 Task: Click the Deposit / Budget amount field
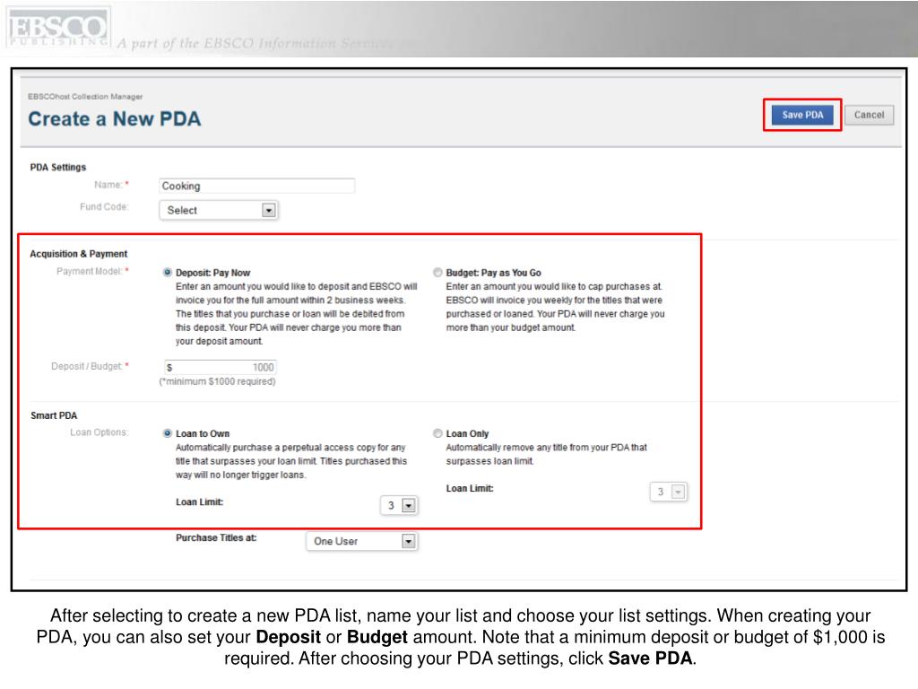tap(221, 367)
